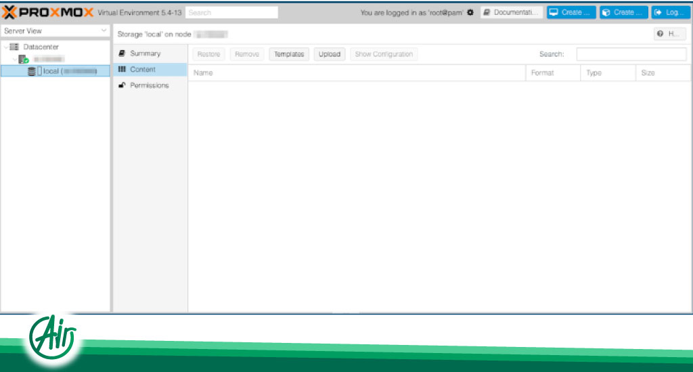Screen dimensions: 693x372
Task: Sort by the Size column header
Action: pyautogui.click(x=663, y=73)
